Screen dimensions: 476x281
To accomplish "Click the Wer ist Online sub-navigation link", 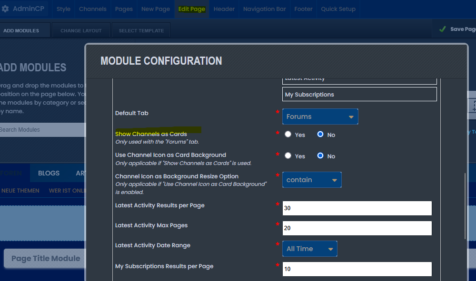I will click(x=68, y=191).
